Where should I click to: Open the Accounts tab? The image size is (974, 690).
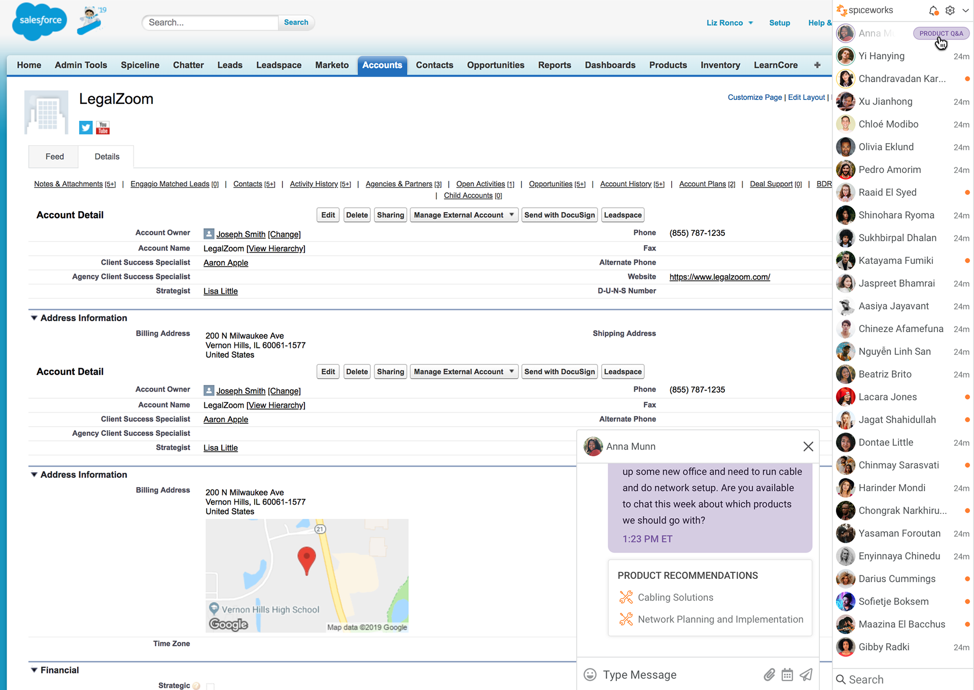(x=382, y=65)
